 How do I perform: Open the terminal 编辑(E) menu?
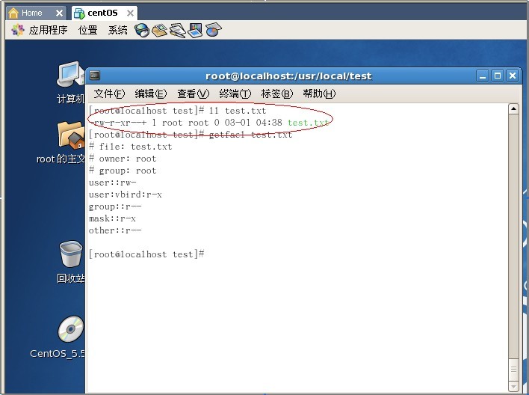[151, 94]
